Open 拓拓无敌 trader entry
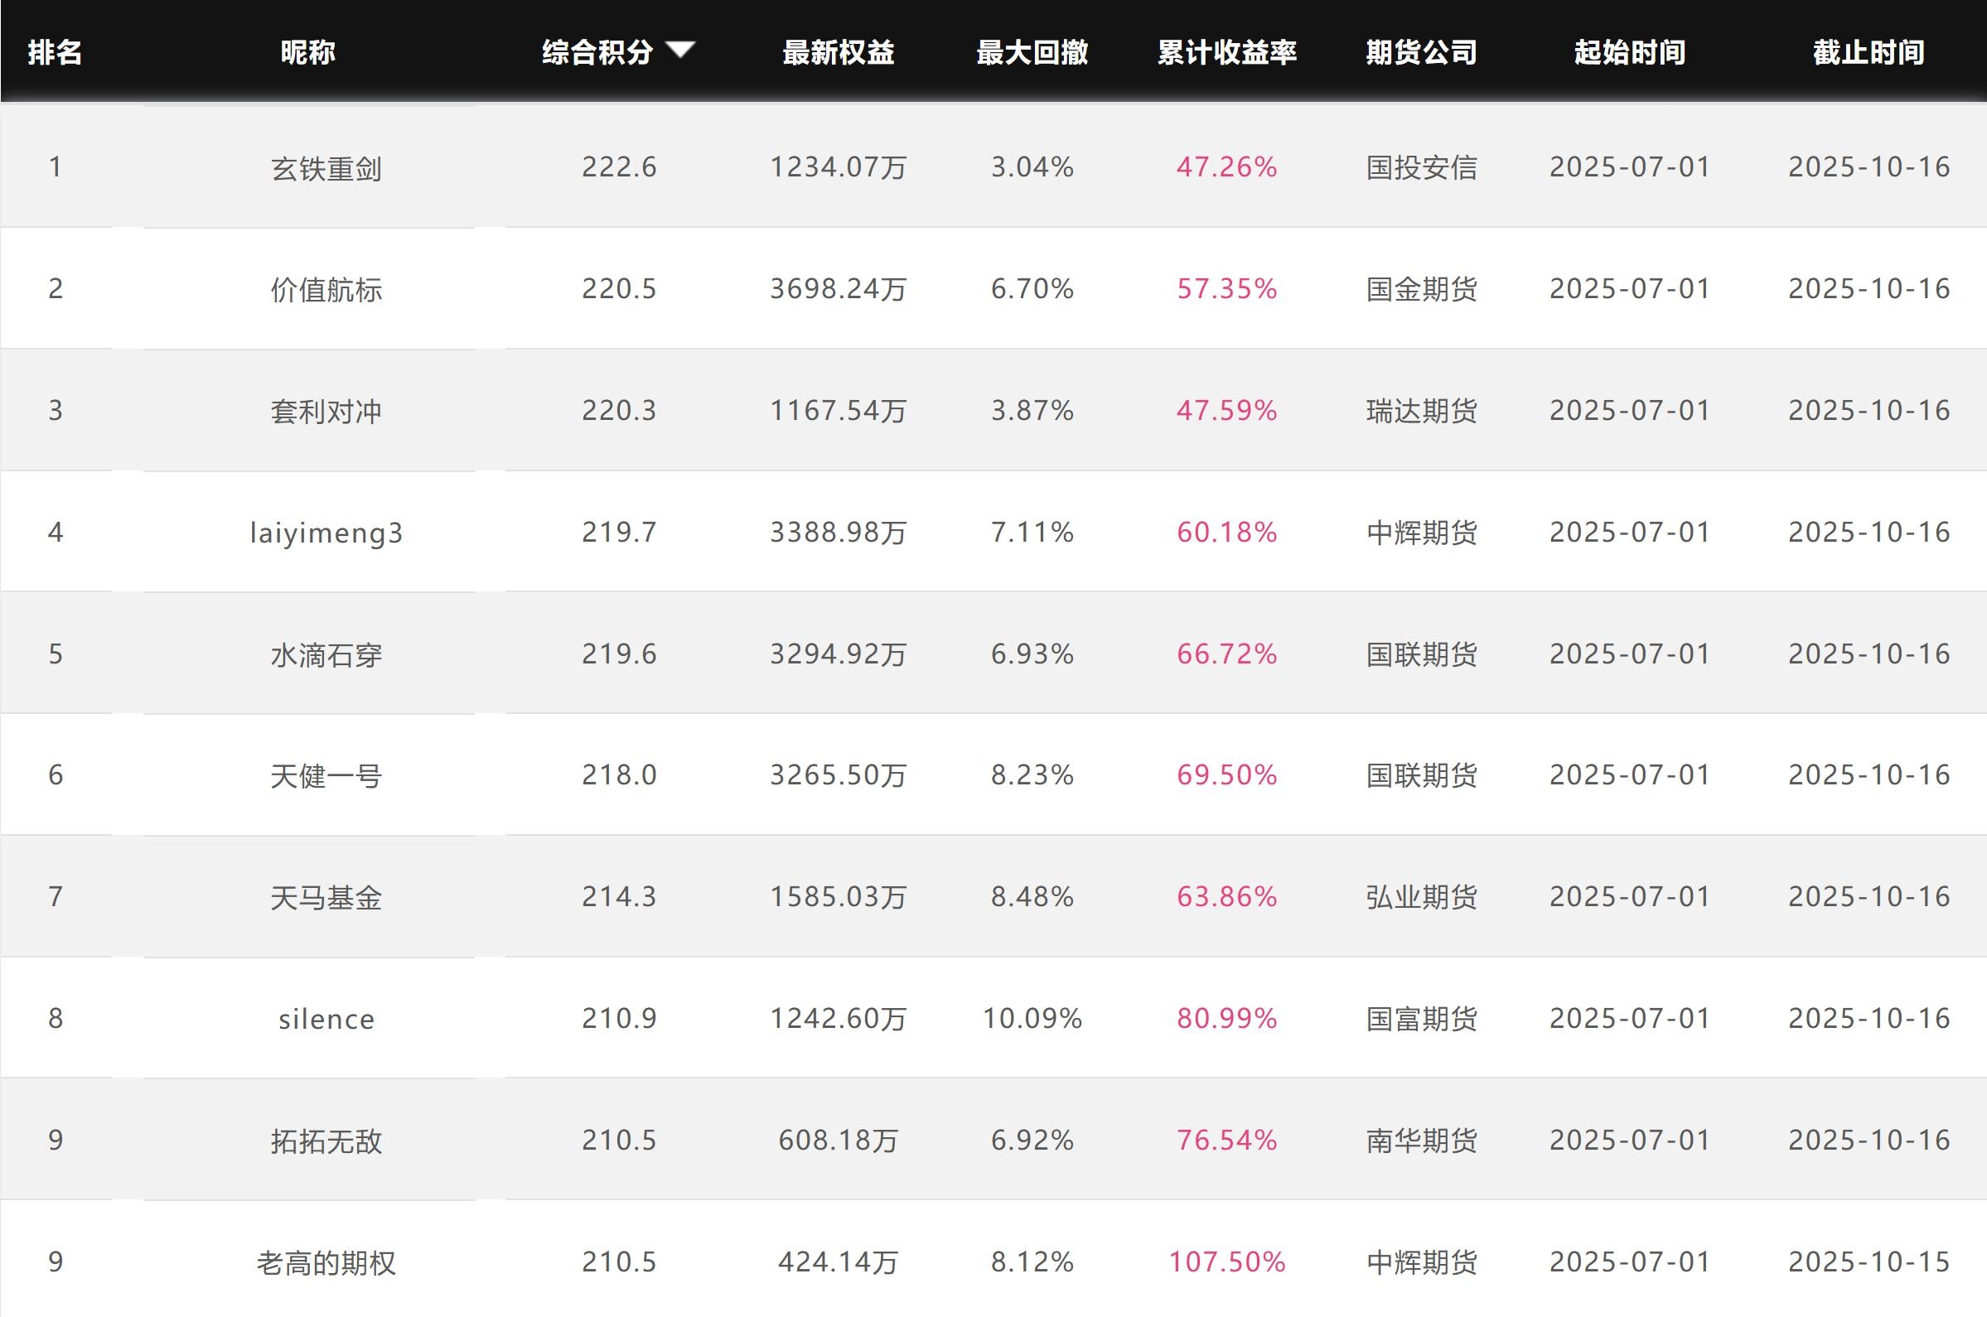Image resolution: width=1987 pixels, height=1317 pixels. click(326, 1141)
